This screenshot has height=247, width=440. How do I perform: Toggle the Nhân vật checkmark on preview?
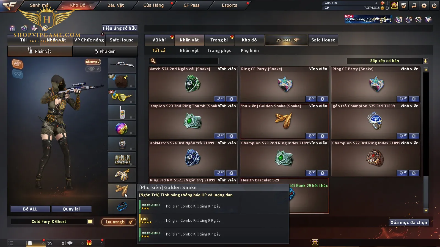tap(93, 62)
